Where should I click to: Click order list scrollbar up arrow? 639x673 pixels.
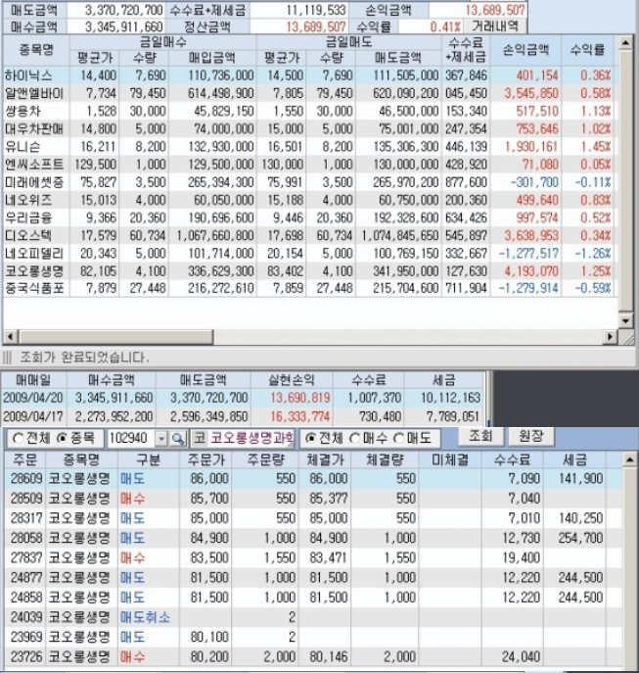tap(629, 459)
